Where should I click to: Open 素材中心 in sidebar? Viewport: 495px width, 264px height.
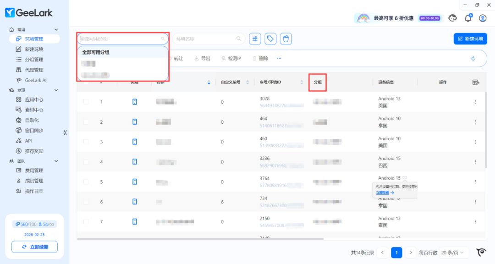click(x=34, y=110)
